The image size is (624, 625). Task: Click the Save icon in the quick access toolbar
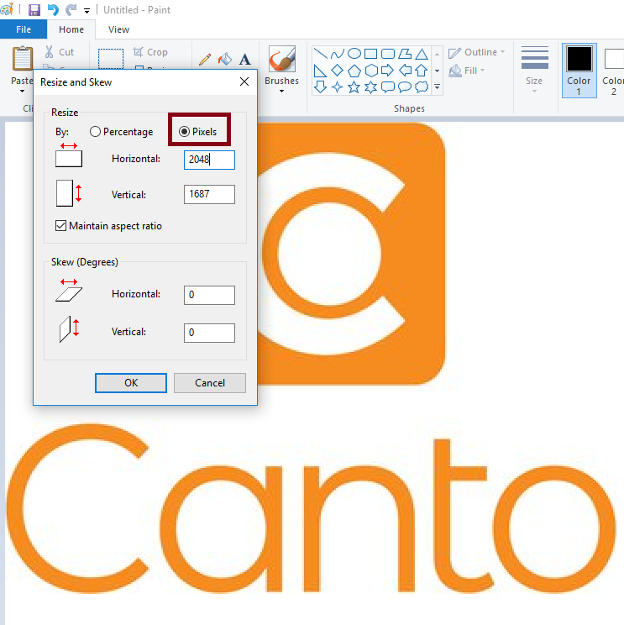34,9
